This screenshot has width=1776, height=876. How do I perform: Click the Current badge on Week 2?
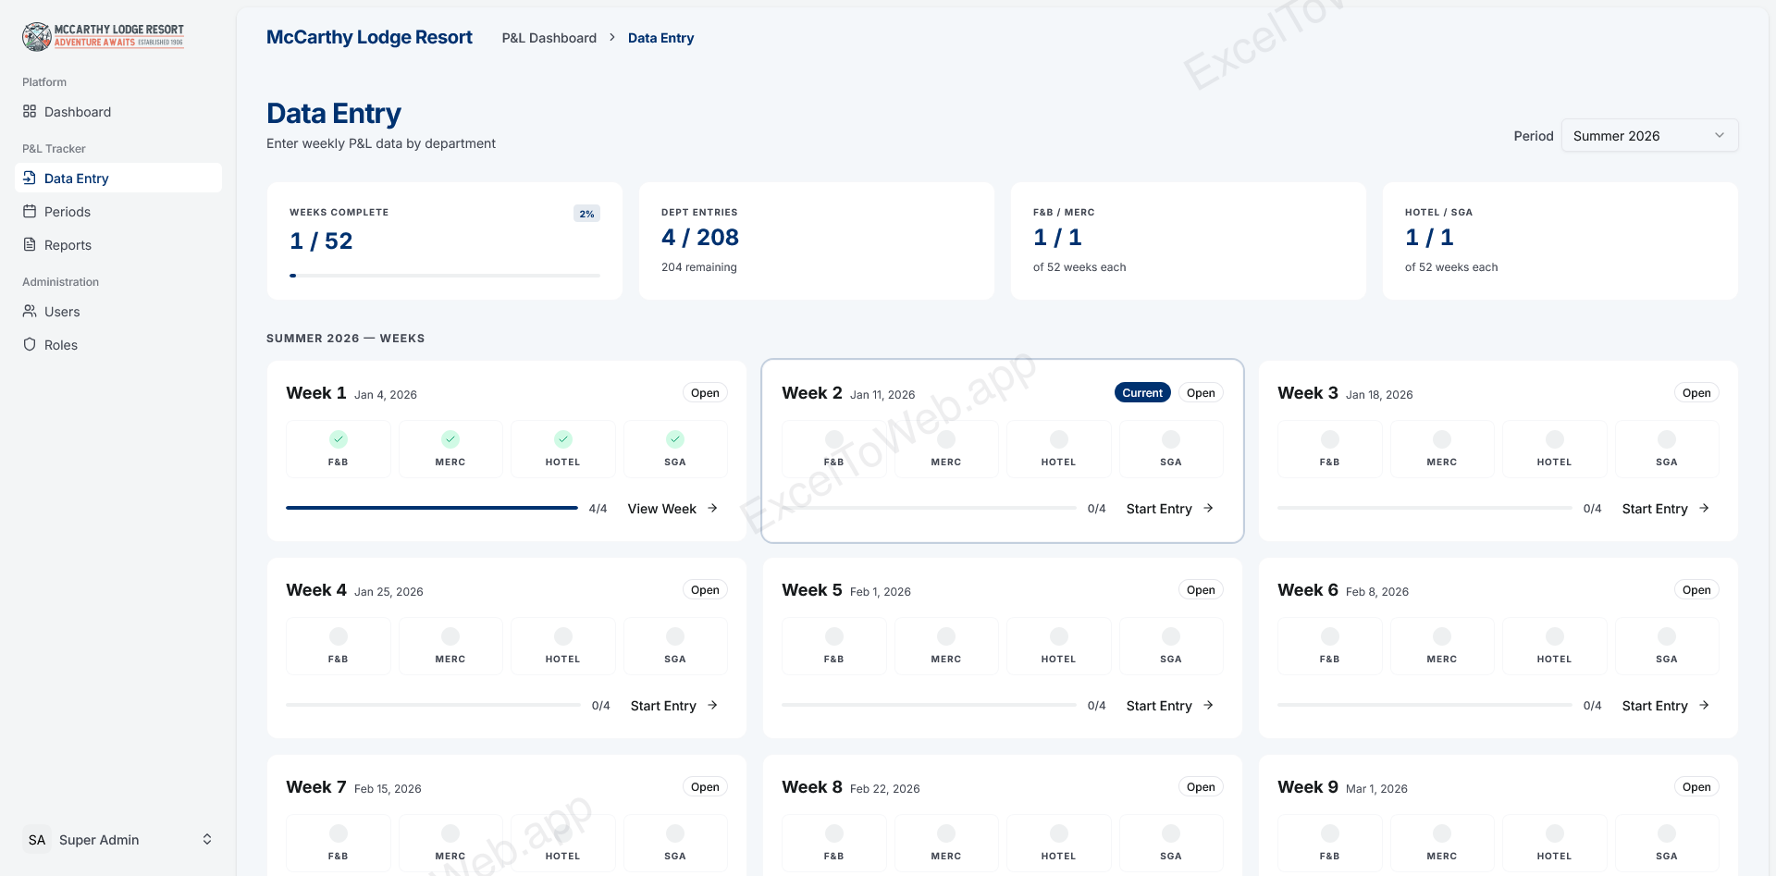click(1142, 392)
